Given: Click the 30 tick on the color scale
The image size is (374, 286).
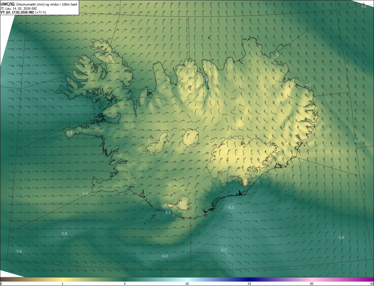Looking at the screenshot, I should click(311, 284).
